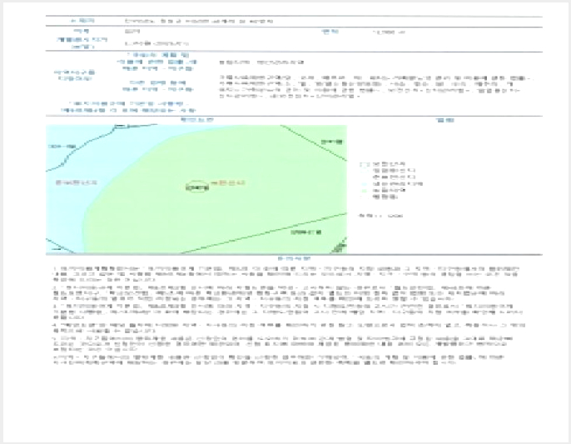Viewport: 571px width, 444px height.
Task: Click the fourth numbered note paragraph
Action: (x=289, y=327)
